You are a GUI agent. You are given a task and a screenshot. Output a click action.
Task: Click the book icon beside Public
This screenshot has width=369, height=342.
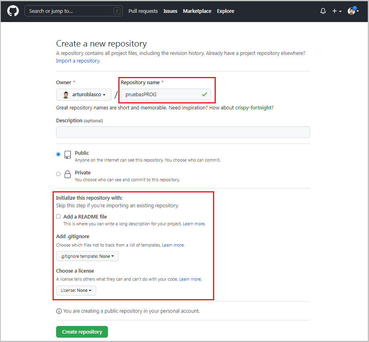67,154
